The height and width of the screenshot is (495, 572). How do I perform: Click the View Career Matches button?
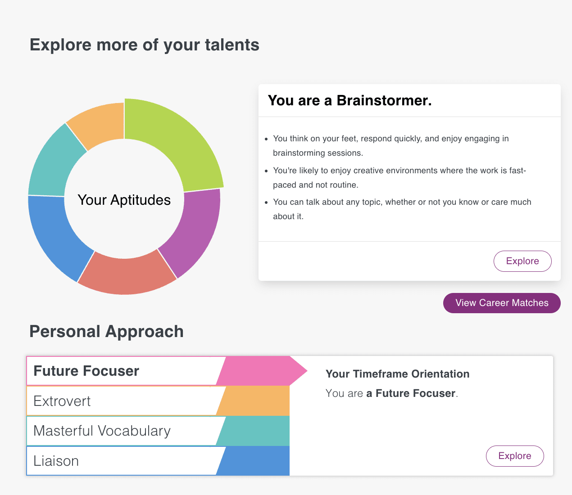(x=501, y=303)
